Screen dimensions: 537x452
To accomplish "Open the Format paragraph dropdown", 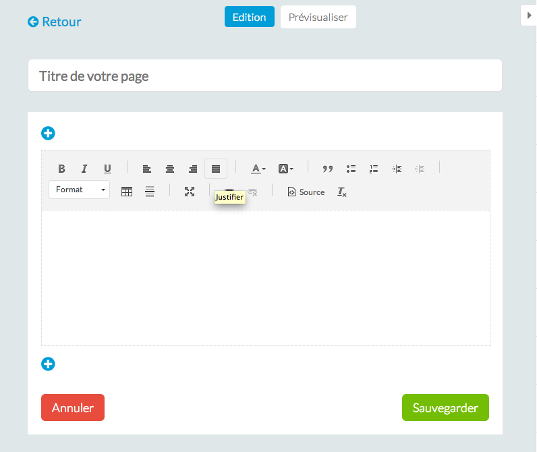I will [80, 190].
